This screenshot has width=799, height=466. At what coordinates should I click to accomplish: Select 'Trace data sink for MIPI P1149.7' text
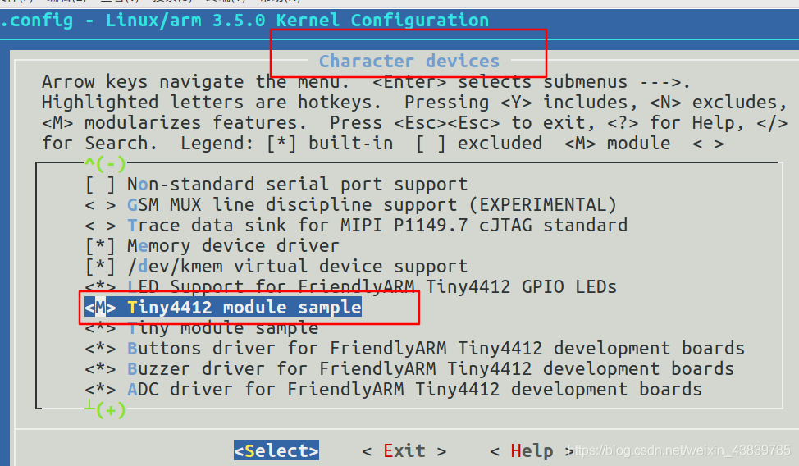tap(297, 226)
